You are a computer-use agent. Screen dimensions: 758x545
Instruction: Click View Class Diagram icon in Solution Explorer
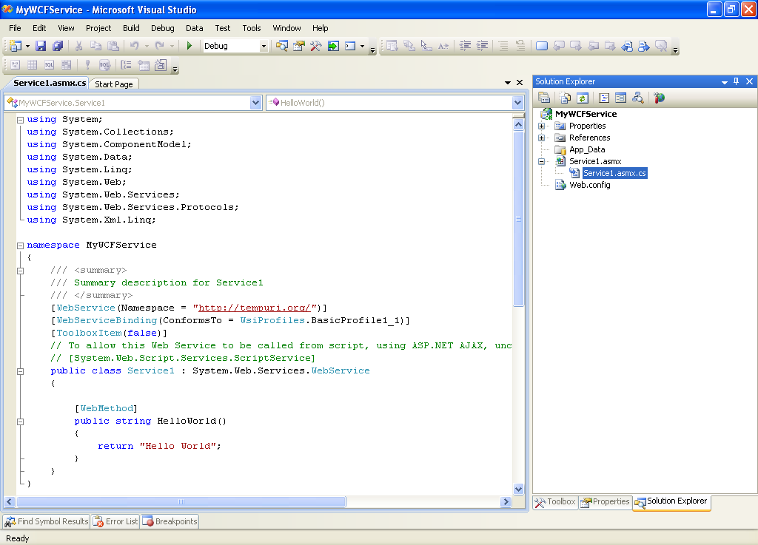[637, 98]
